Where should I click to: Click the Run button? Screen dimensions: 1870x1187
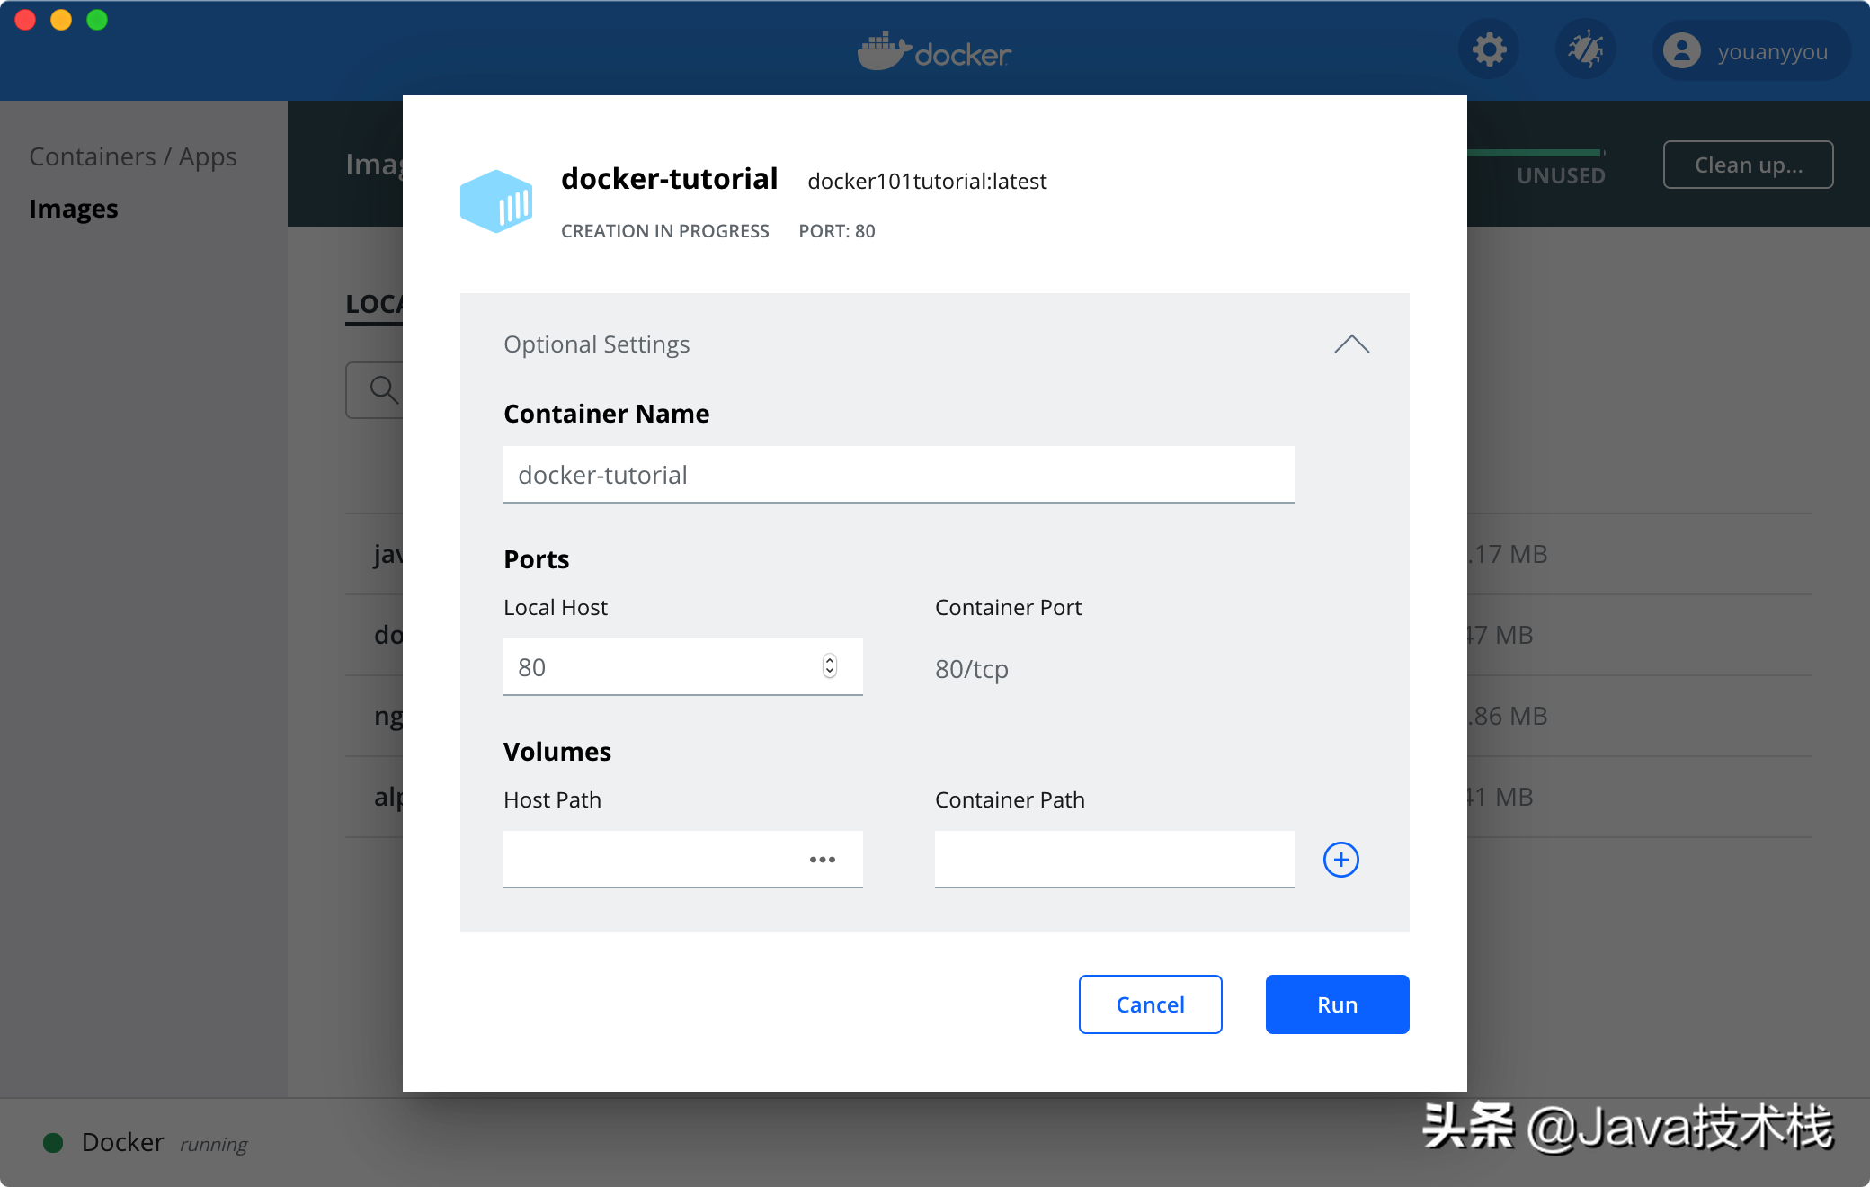pos(1337,1004)
